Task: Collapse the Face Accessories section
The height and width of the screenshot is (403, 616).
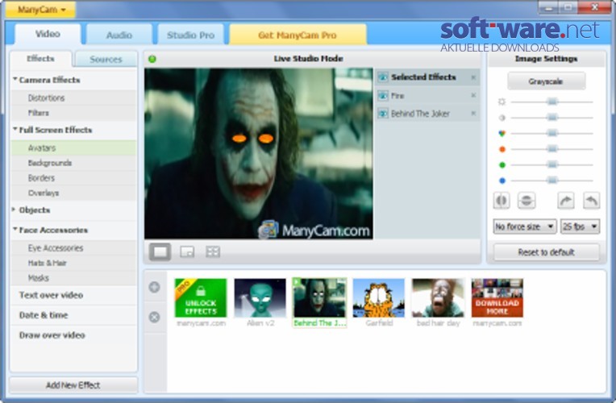Action: click(15, 230)
